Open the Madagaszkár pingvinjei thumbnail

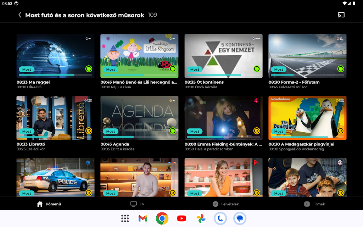point(307,115)
